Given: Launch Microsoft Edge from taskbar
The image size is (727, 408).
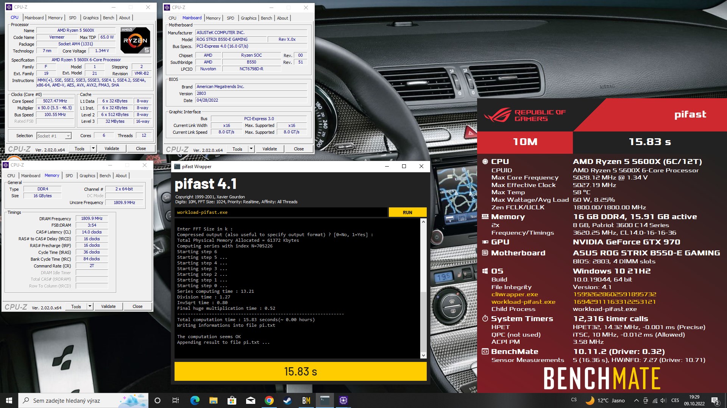Looking at the screenshot, I should point(195,400).
